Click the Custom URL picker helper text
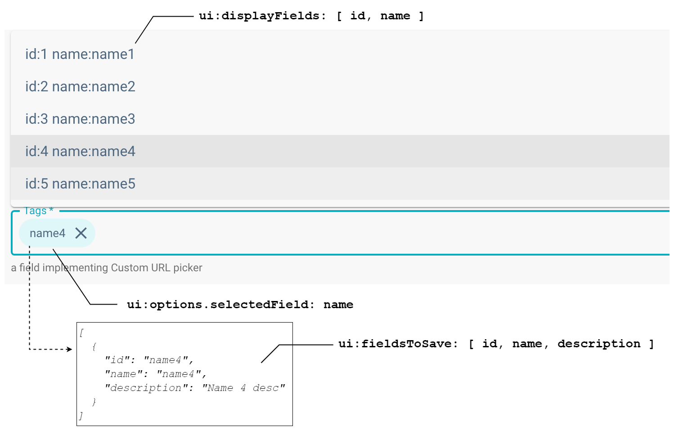This screenshot has height=431, width=674. (107, 268)
